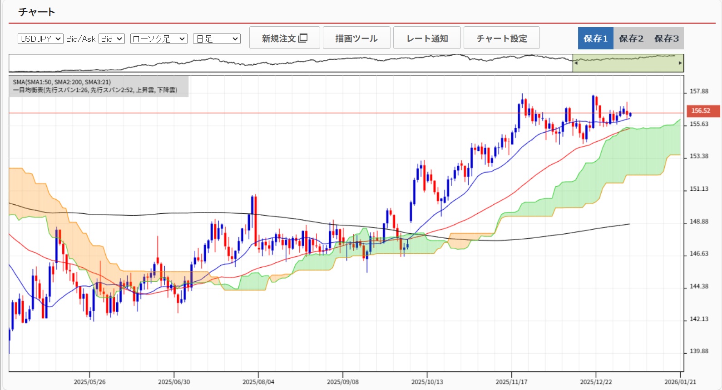Image resolution: width=722 pixels, height=390 pixels.
Task: Click the 2025/11/17 date axis marker
Action: pyautogui.click(x=511, y=382)
